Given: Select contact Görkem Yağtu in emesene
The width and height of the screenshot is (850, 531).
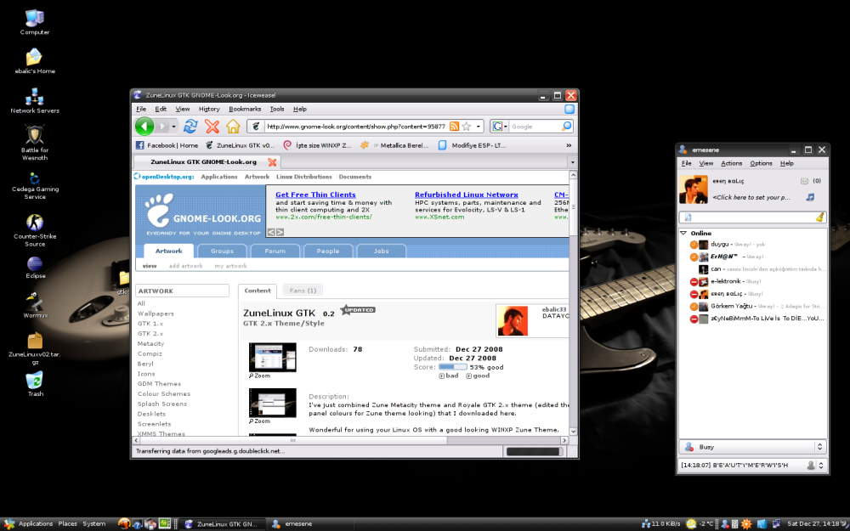Looking at the screenshot, I should pos(758,307).
